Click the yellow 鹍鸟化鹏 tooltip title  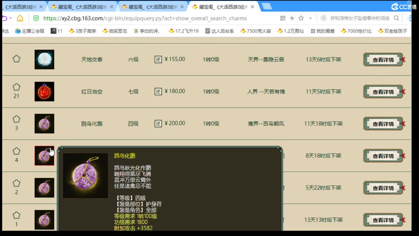point(125,156)
